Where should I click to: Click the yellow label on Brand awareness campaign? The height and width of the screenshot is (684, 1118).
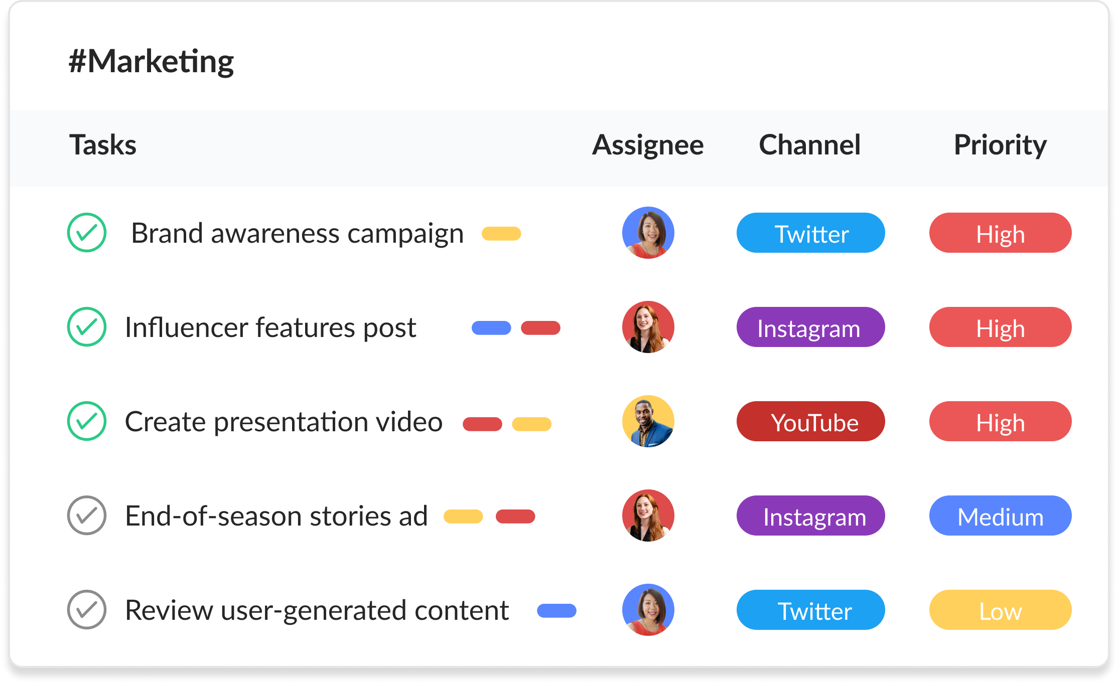[x=501, y=233]
